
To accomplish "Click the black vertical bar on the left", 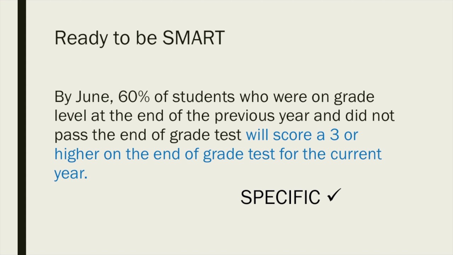I will 22,127.
